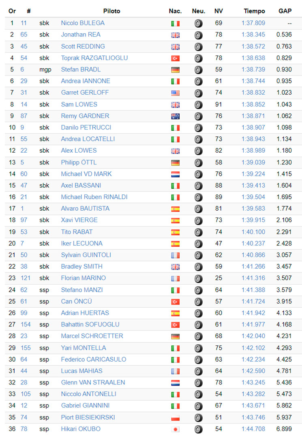Click the Piloto column header
Viewport: 302px width, 438px height.
[x=111, y=11]
